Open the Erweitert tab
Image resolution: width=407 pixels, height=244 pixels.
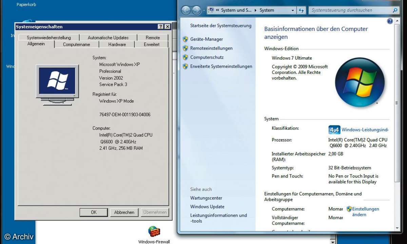152,44
